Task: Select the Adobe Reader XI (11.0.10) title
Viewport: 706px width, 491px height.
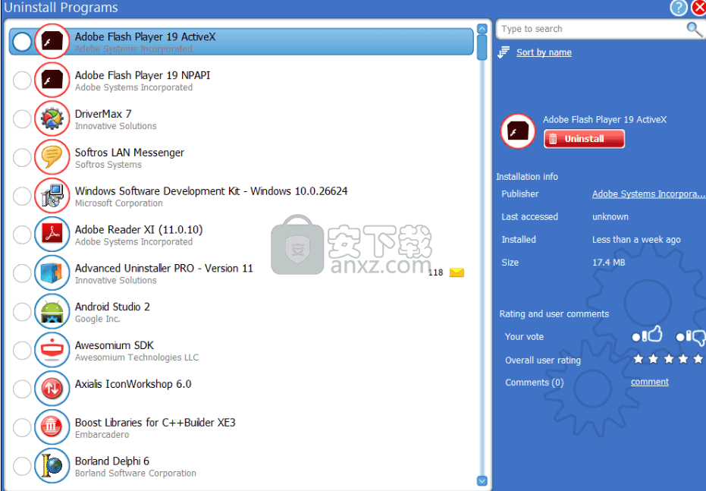Action: pos(139,230)
